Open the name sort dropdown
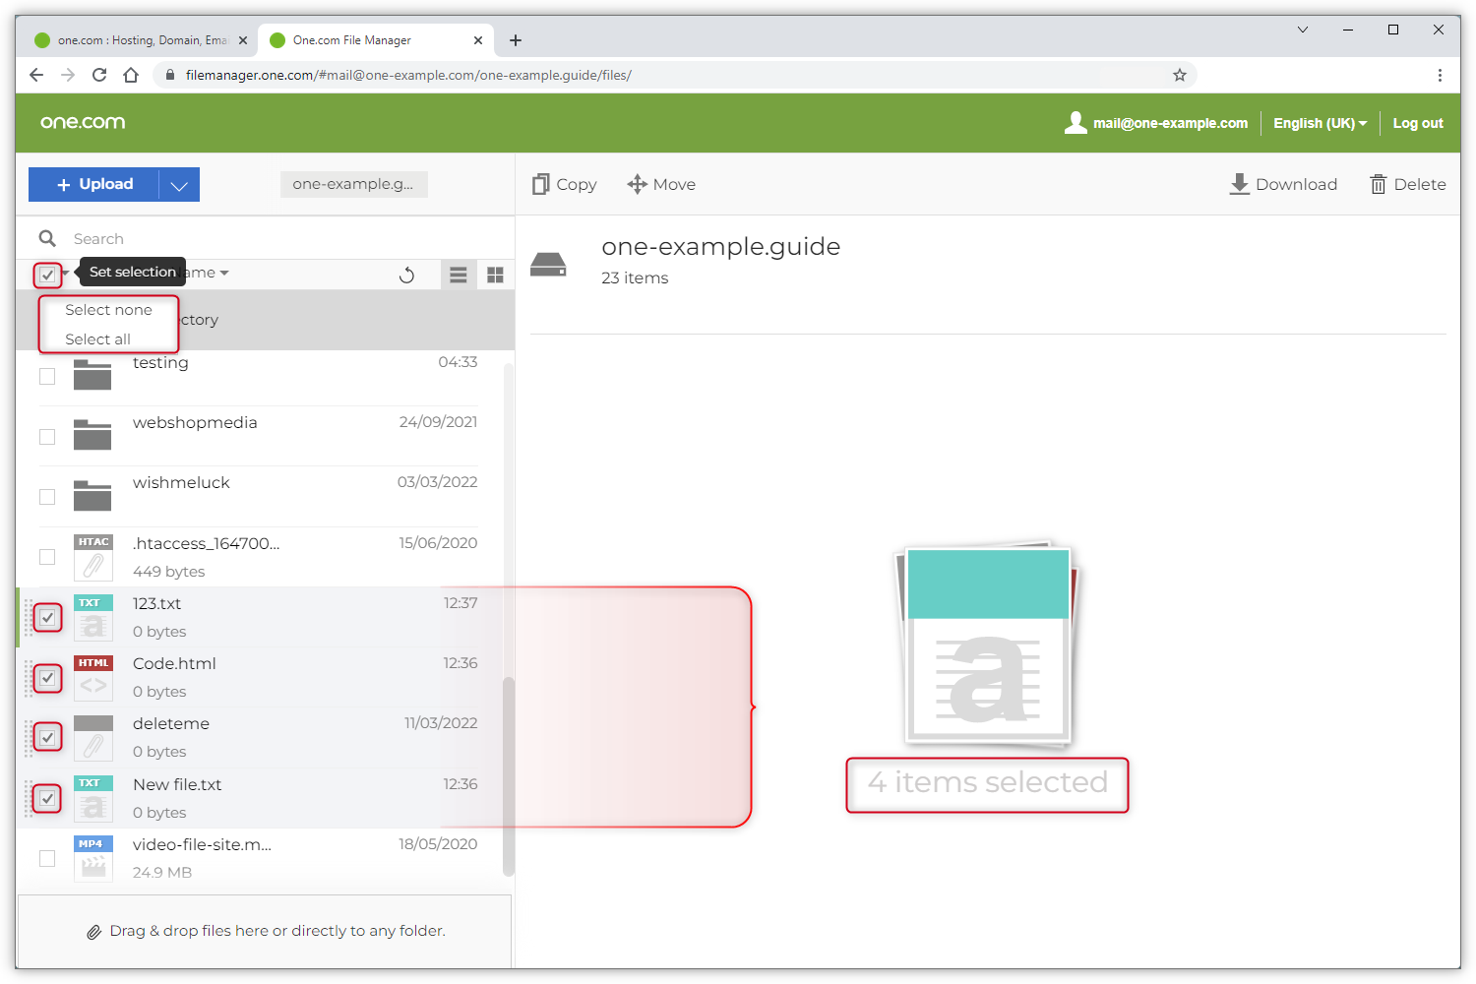Viewport: 1476px width, 984px height. (x=209, y=274)
